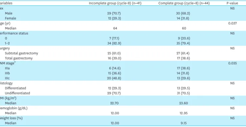Click the value '27 (61.4)'
Image resolution: width=246 pixels, height=127 pixels.
(183, 53)
